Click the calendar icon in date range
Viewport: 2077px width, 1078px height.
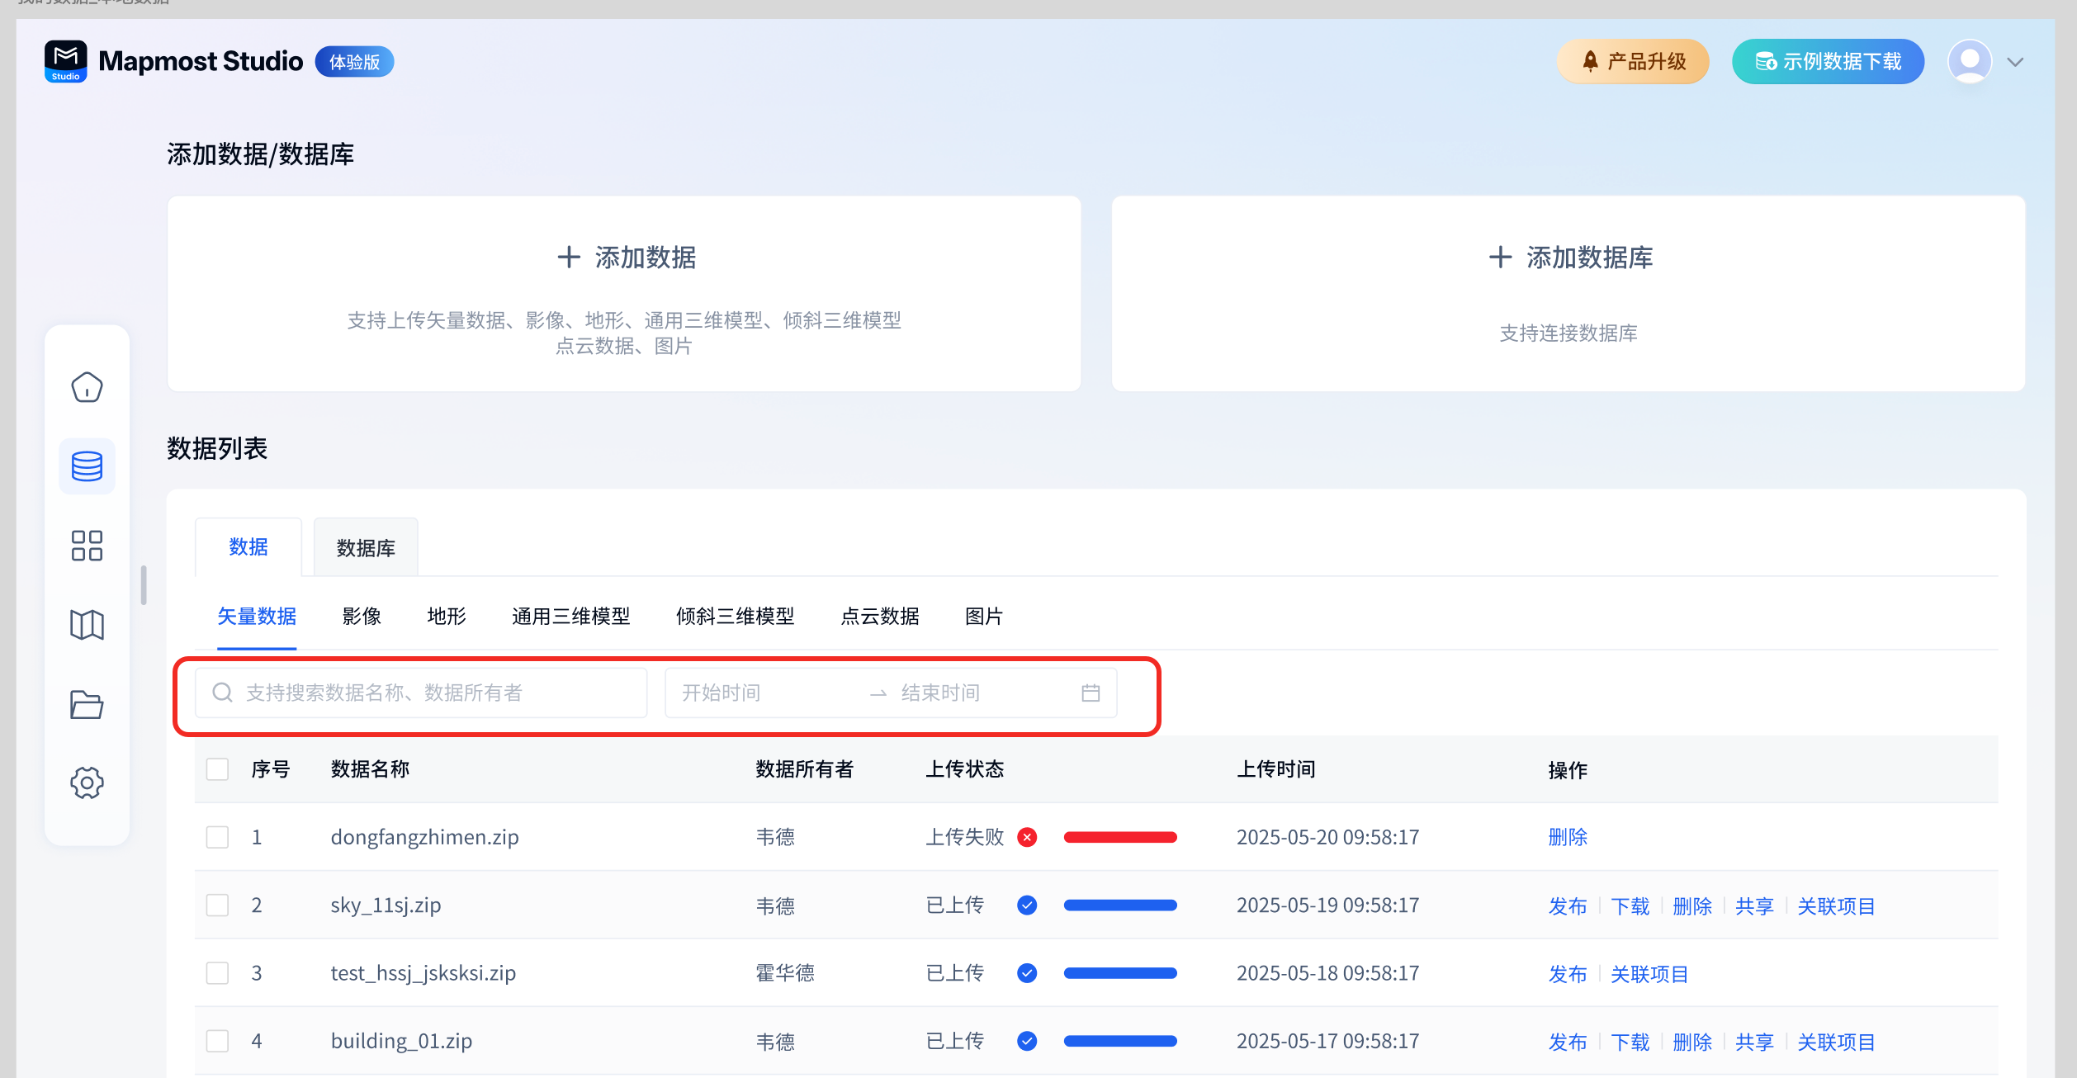point(1091,693)
